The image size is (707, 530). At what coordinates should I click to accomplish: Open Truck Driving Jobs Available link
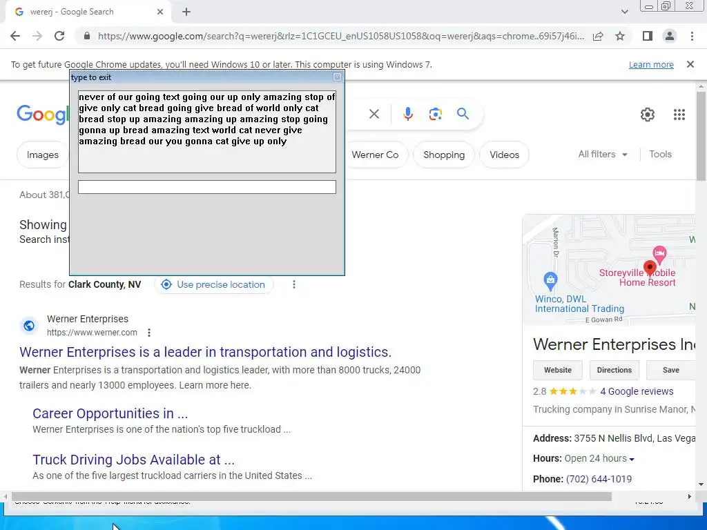click(133, 460)
